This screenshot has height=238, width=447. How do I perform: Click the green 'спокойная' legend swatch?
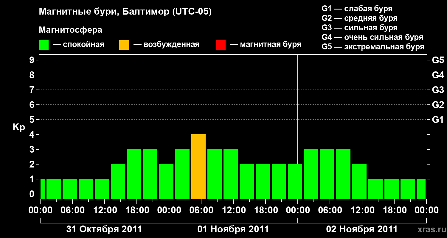(x=44, y=45)
